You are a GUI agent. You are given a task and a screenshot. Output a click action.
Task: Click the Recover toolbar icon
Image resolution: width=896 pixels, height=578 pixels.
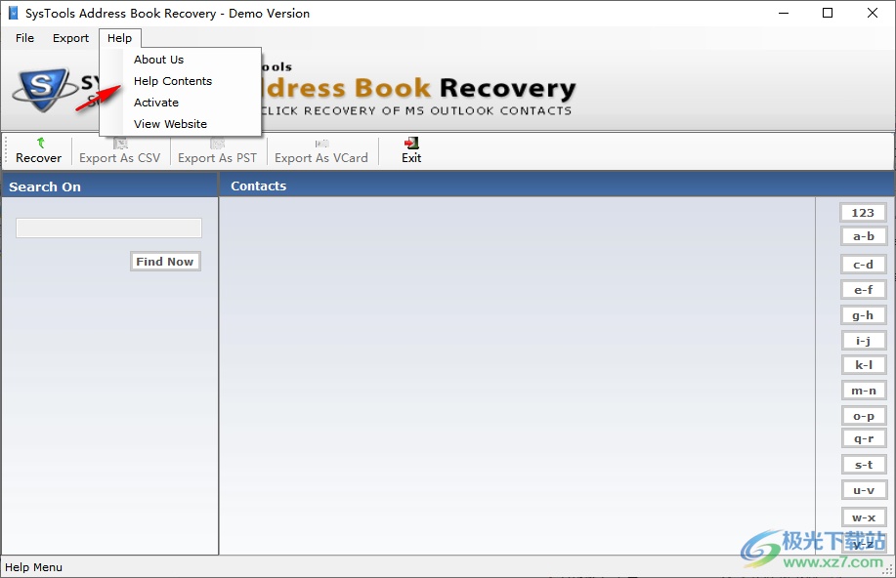[x=41, y=143]
